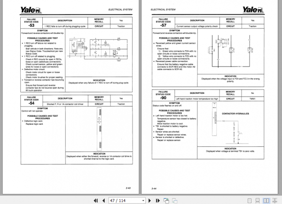This screenshot has width=282, height=204.
Task: Select continuous two-page facing layout
Action: [x=274, y=200]
